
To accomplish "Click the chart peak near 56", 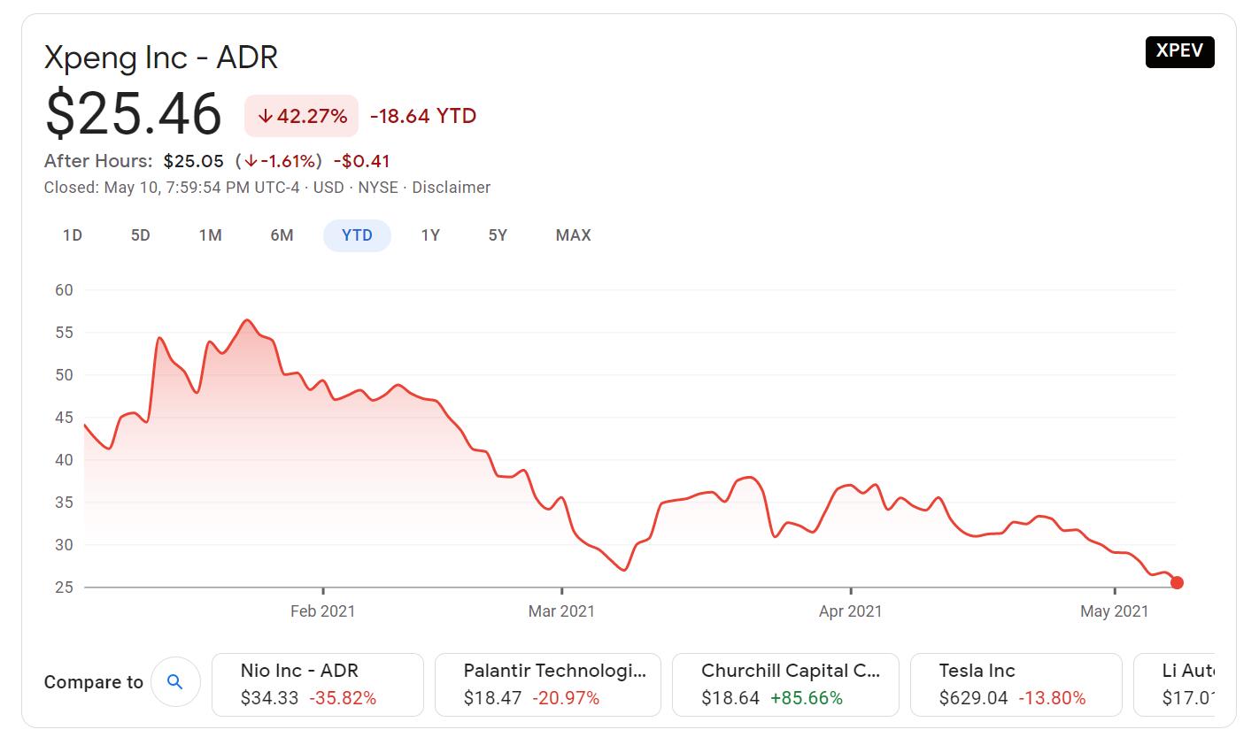I will tap(247, 320).
